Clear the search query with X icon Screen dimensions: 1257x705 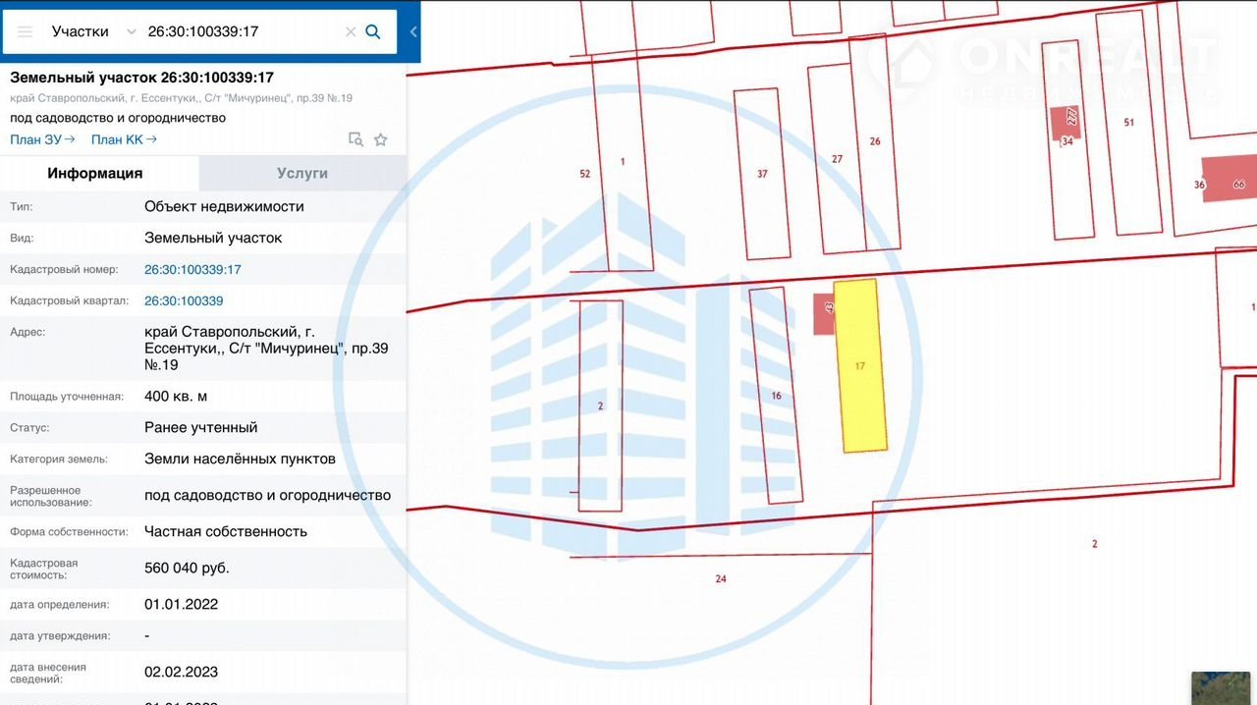point(351,31)
